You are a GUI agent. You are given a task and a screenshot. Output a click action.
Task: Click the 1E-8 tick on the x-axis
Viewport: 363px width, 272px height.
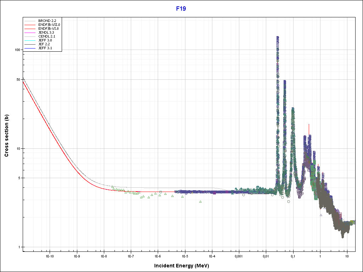104,256
